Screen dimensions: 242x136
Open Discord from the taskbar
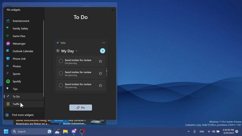[74, 131]
